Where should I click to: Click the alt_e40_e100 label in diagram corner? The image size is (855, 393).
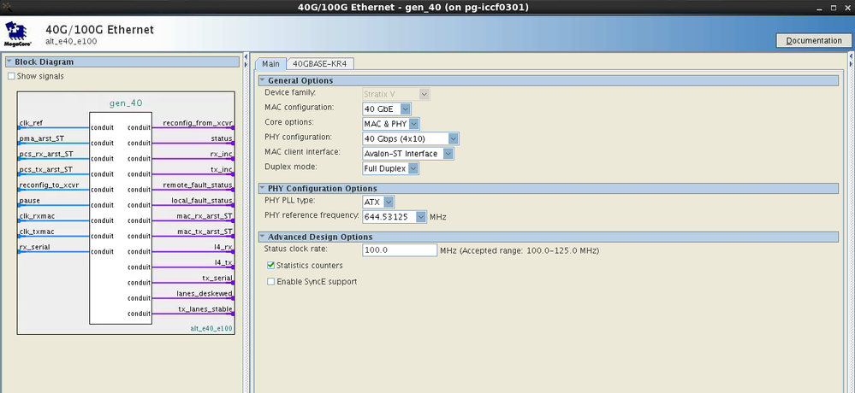211,329
